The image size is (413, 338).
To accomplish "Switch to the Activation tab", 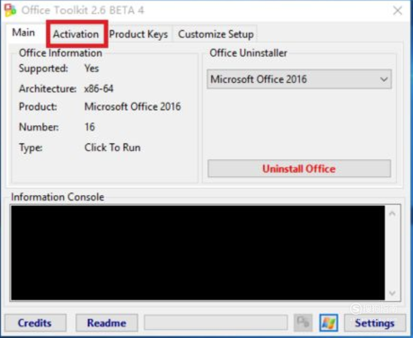I will click(x=76, y=34).
